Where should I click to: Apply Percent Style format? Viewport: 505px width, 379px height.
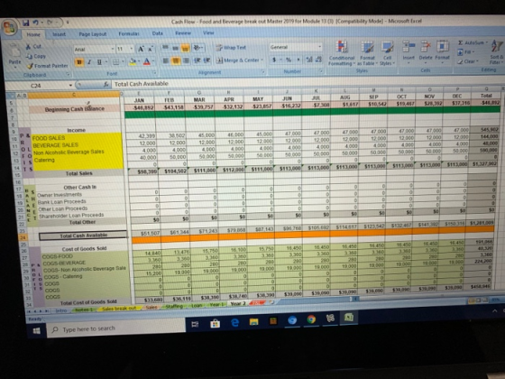(289, 60)
